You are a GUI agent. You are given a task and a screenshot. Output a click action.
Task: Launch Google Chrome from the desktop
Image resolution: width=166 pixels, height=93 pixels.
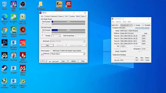tap(4, 32)
